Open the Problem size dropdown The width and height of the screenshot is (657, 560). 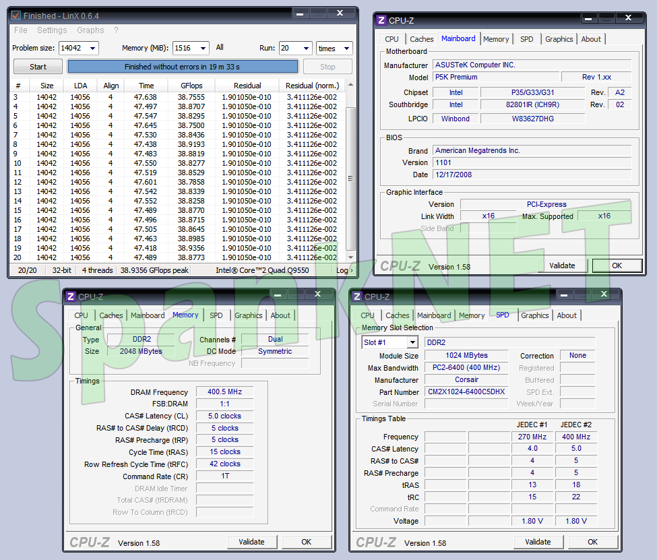click(x=92, y=49)
